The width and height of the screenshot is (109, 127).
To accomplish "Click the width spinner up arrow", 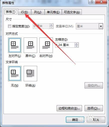I will click(51, 25).
